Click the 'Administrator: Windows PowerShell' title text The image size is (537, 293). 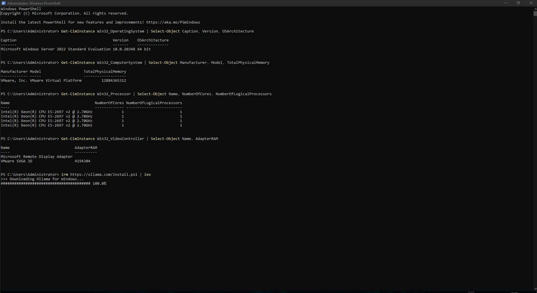tap(34, 3)
